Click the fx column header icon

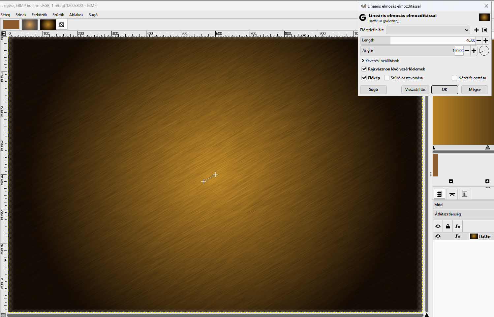[x=458, y=226]
